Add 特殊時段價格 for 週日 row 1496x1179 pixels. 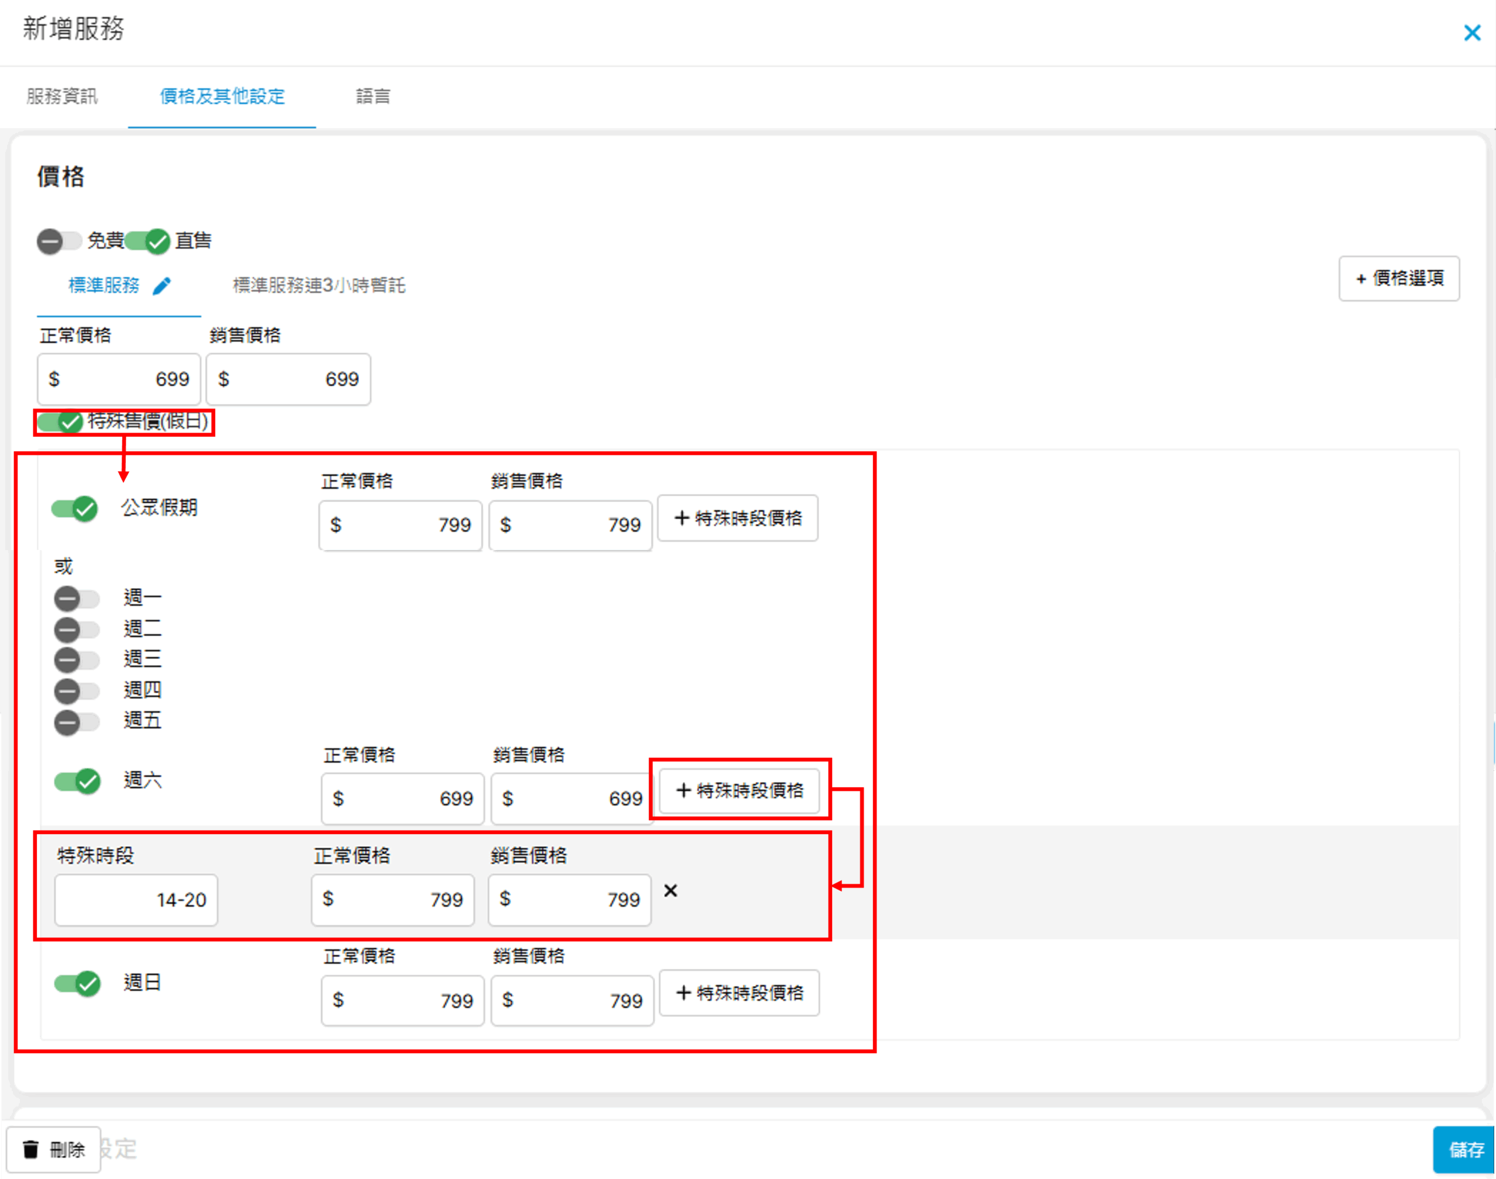739,993
